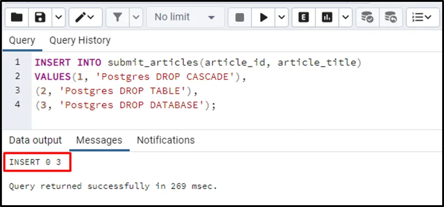Expand the Filter options arrow
Viewport: 444px width, 207px height.
coord(136,17)
